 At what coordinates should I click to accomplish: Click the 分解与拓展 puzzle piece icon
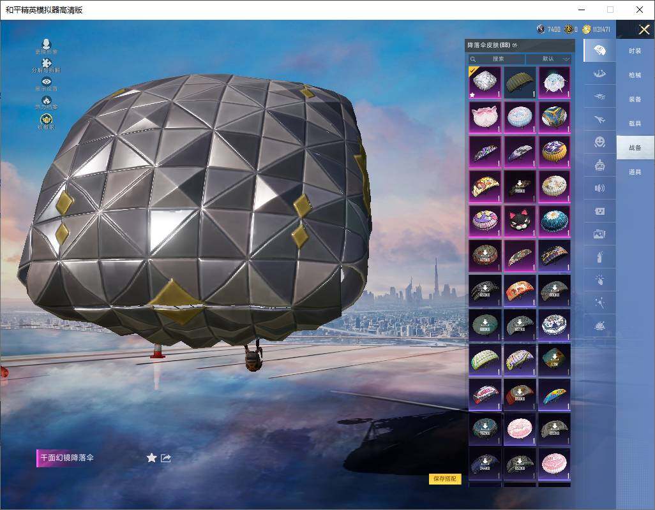click(47, 62)
